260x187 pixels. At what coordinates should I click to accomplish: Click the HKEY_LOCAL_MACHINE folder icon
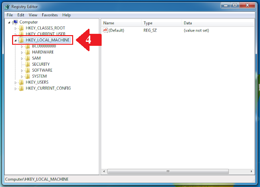21,40
